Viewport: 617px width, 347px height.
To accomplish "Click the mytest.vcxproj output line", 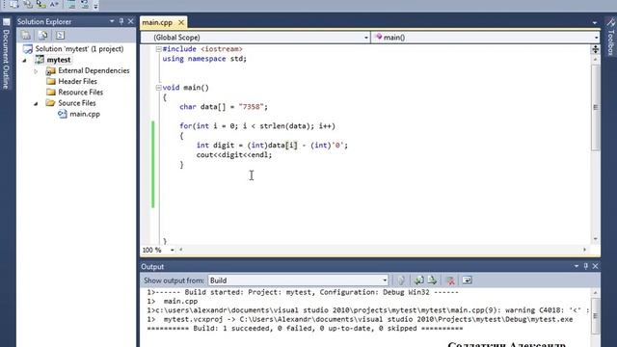I will pos(360,319).
